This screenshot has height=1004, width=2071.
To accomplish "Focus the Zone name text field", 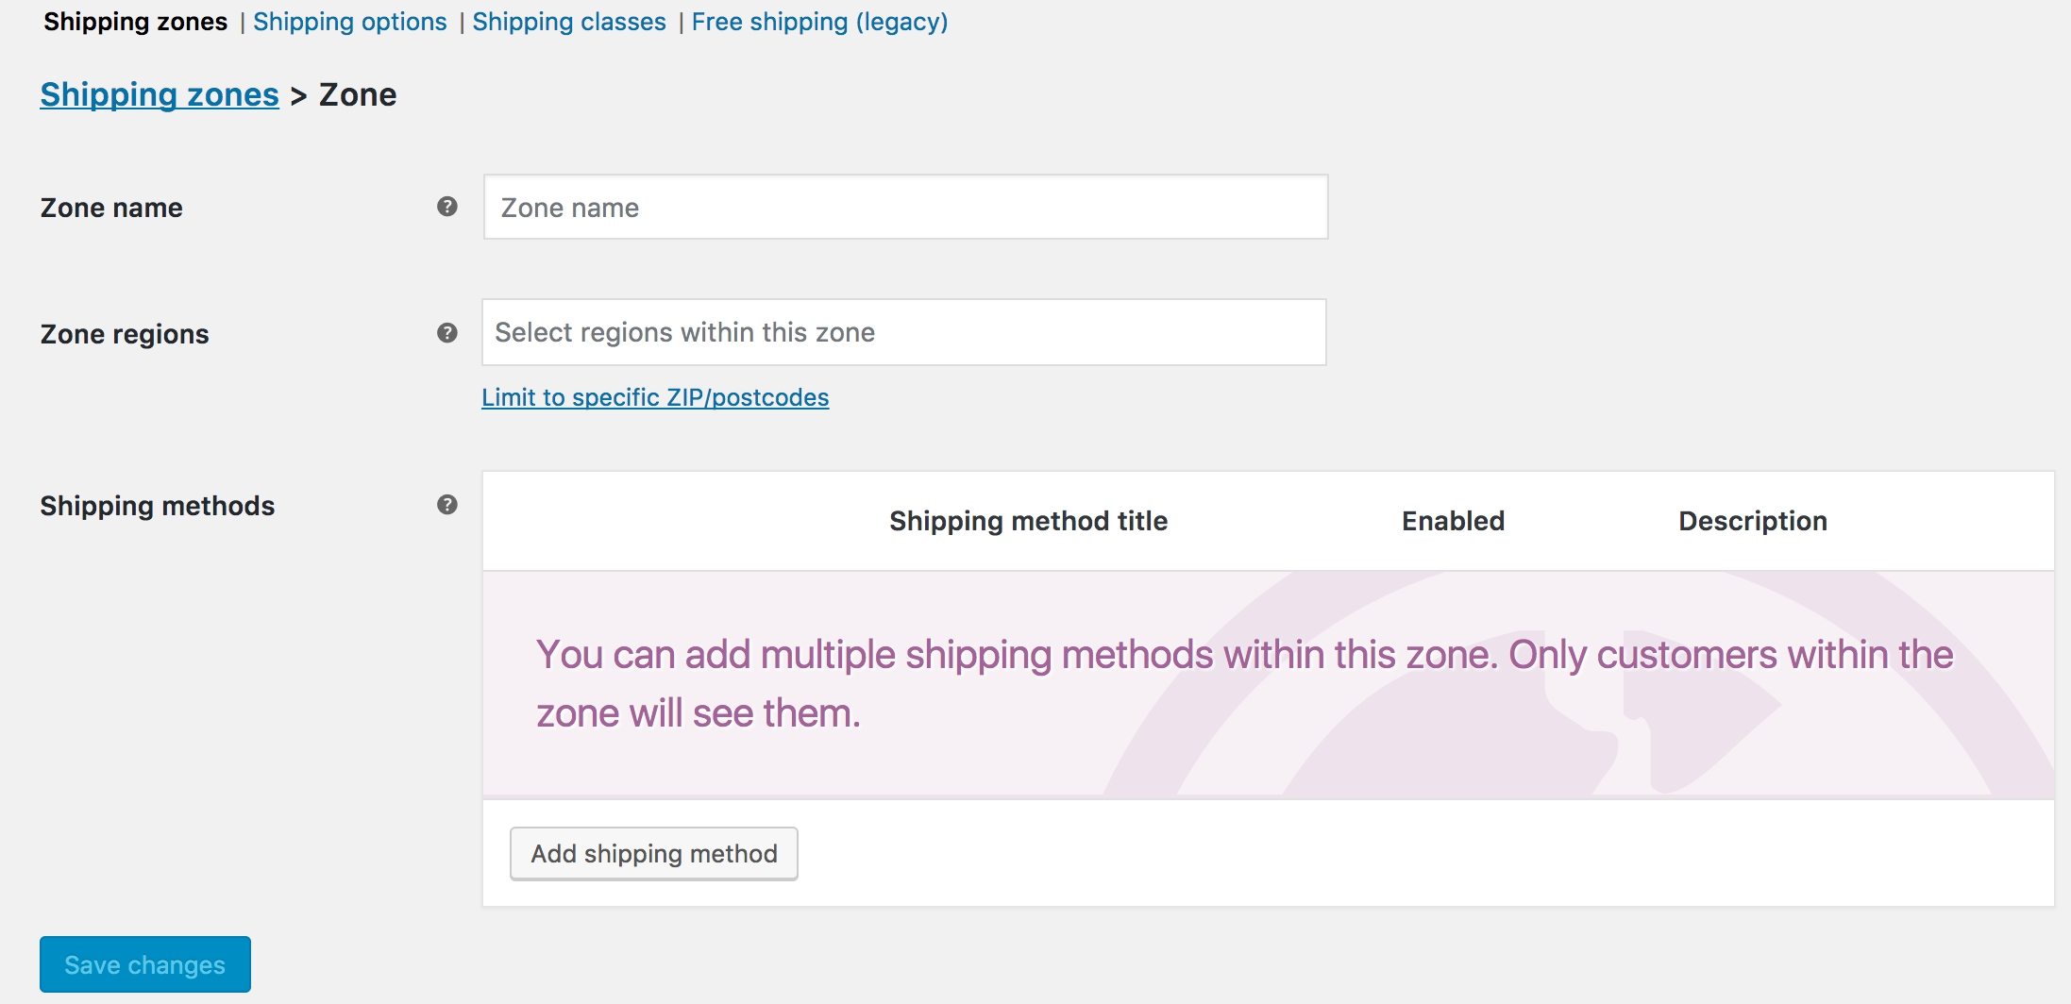I will (x=905, y=207).
